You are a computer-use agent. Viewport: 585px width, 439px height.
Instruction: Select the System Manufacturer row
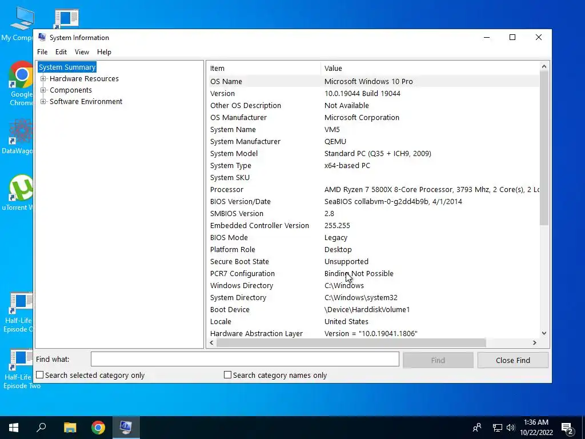point(373,142)
